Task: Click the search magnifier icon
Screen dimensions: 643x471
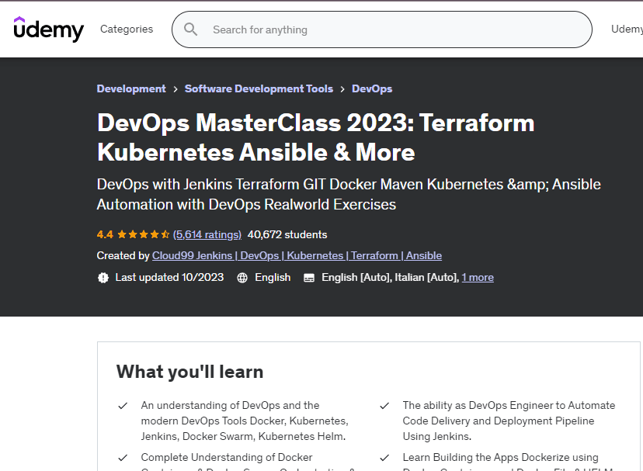Action: click(x=190, y=29)
